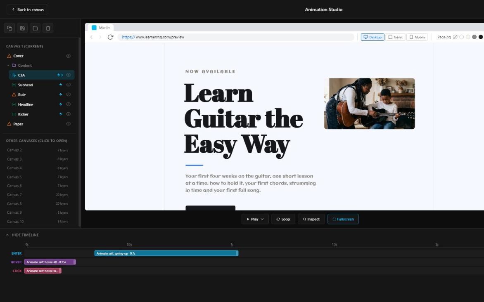The width and height of the screenshot is (484, 302).
Task: Click the browser forward arrow in preview
Action: point(100,37)
